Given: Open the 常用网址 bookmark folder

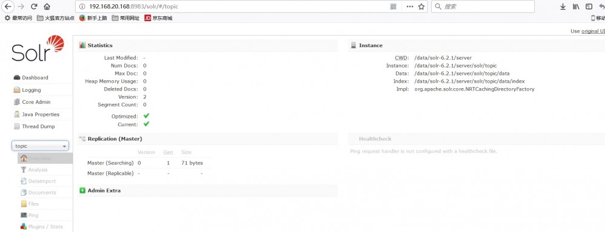Looking at the screenshot, I should click(126, 18).
